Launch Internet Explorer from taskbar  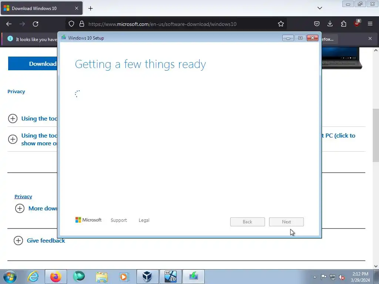click(x=33, y=277)
